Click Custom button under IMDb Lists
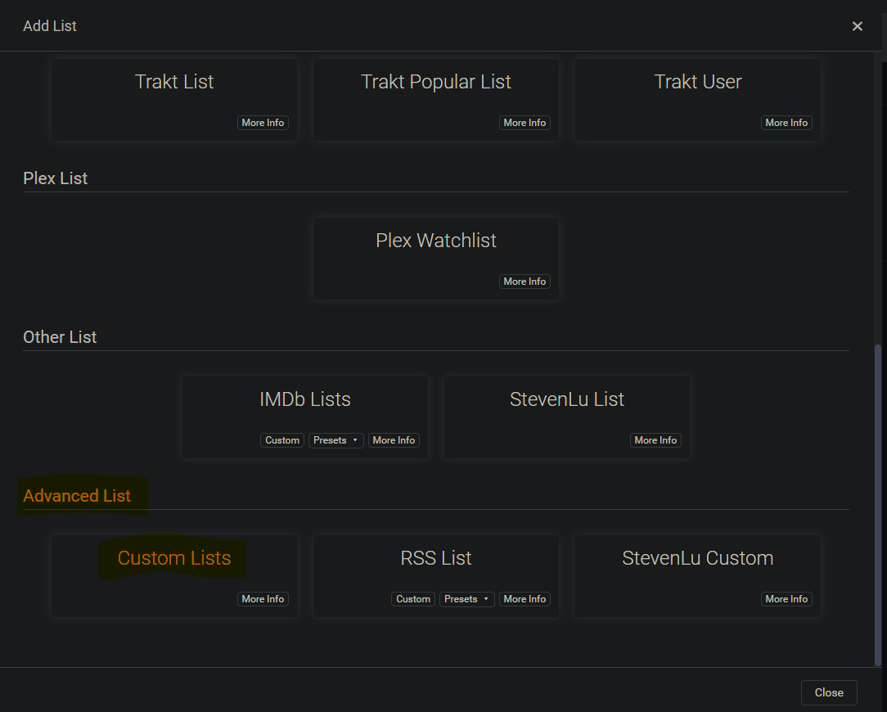 click(x=282, y=440)
